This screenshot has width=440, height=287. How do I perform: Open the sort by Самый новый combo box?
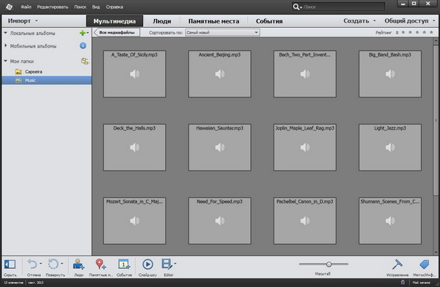(x=222, y=32)
